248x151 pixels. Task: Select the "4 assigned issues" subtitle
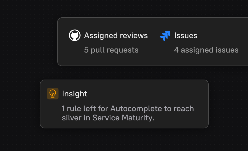(206, 50)
